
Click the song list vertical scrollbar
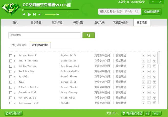click(x=159, y=58)
